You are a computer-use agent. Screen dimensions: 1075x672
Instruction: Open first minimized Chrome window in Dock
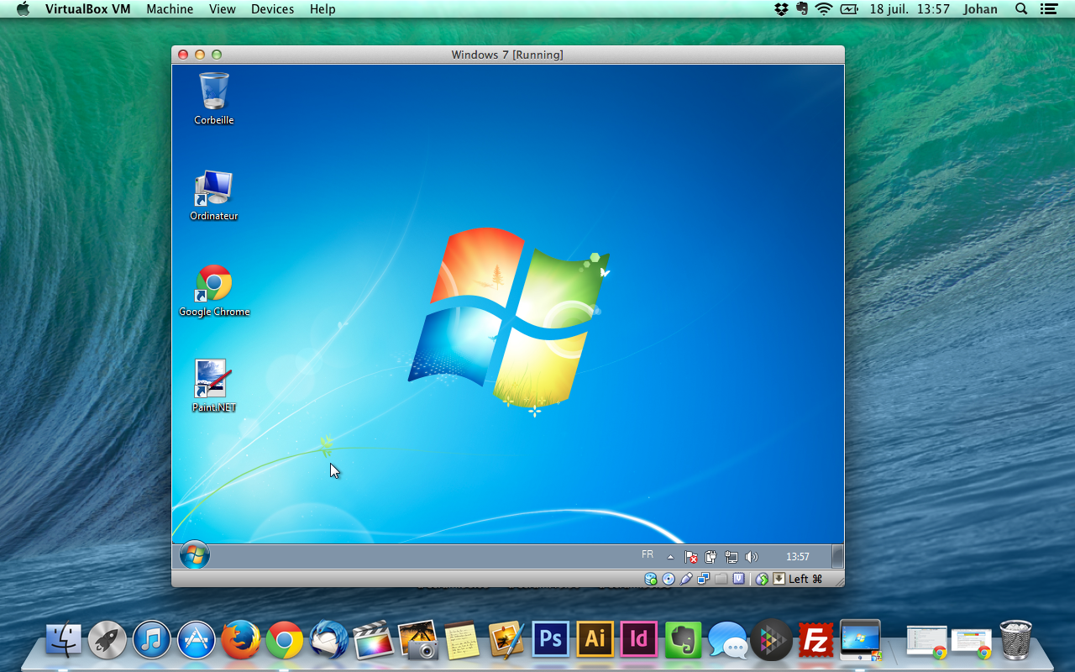pyautogui.click(x=928, y=643)
